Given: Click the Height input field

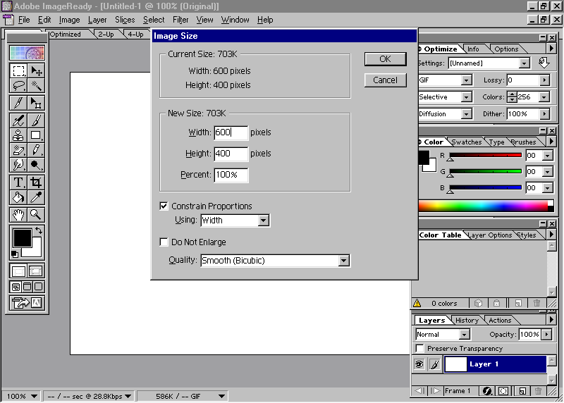Looking at the screenshot, I should coord(231,154).
